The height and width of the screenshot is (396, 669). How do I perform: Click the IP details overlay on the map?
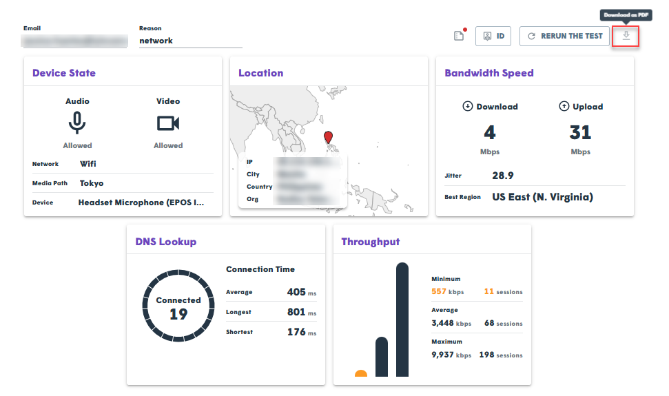(293, 180)
